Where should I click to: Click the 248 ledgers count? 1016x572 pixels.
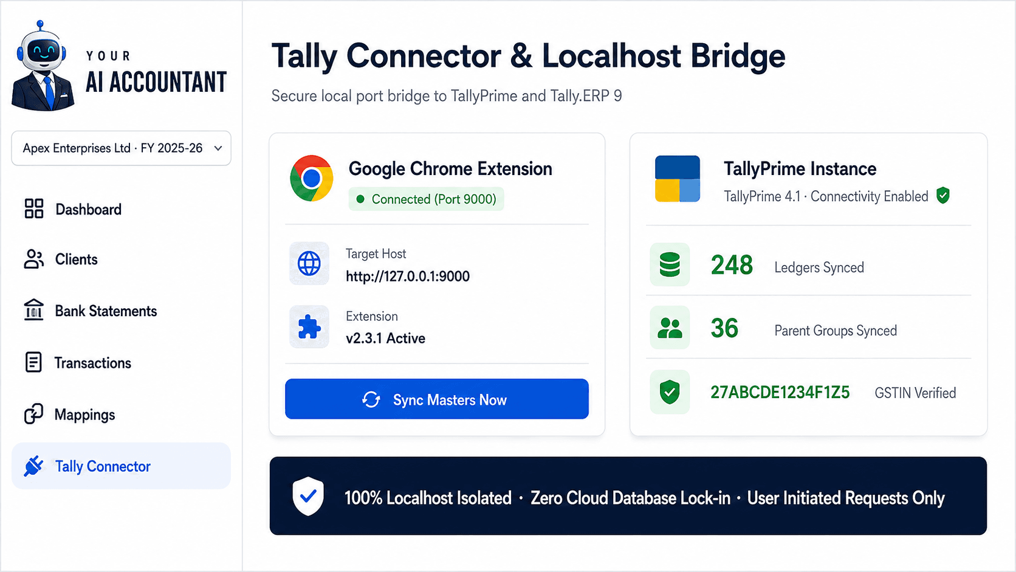point(732,265)
